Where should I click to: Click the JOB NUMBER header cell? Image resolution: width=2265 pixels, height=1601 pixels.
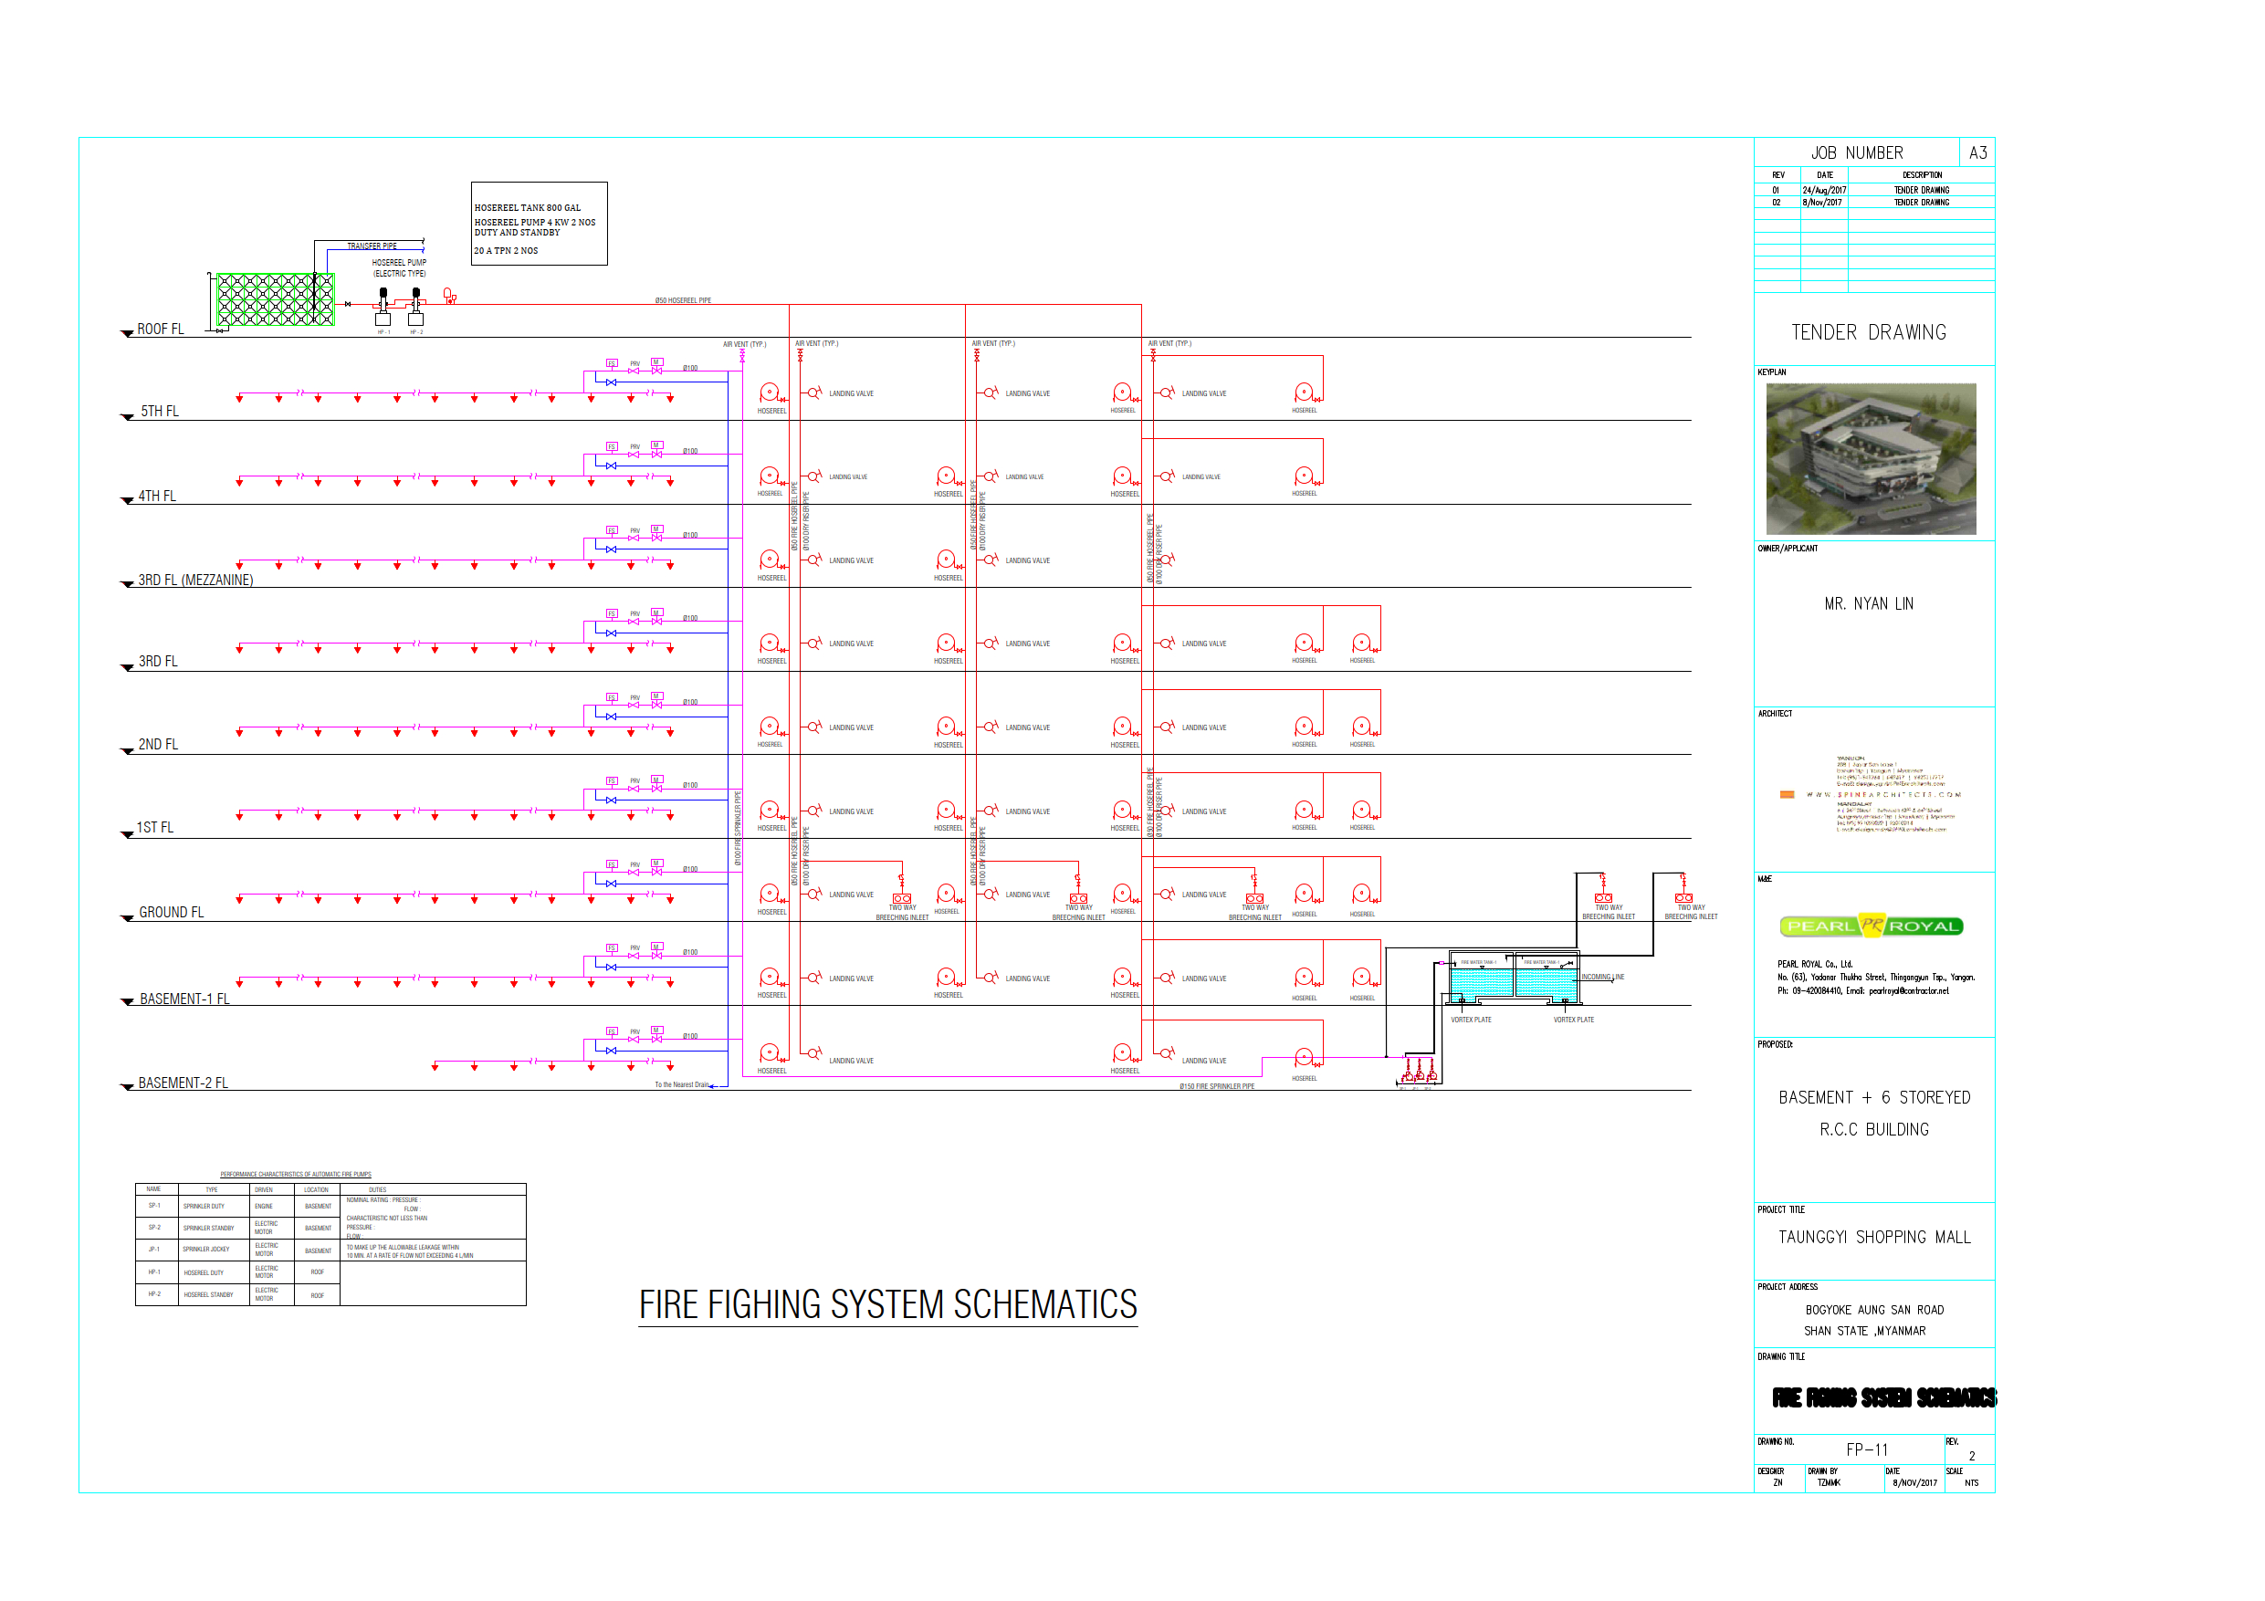(x=1857, y=153)
